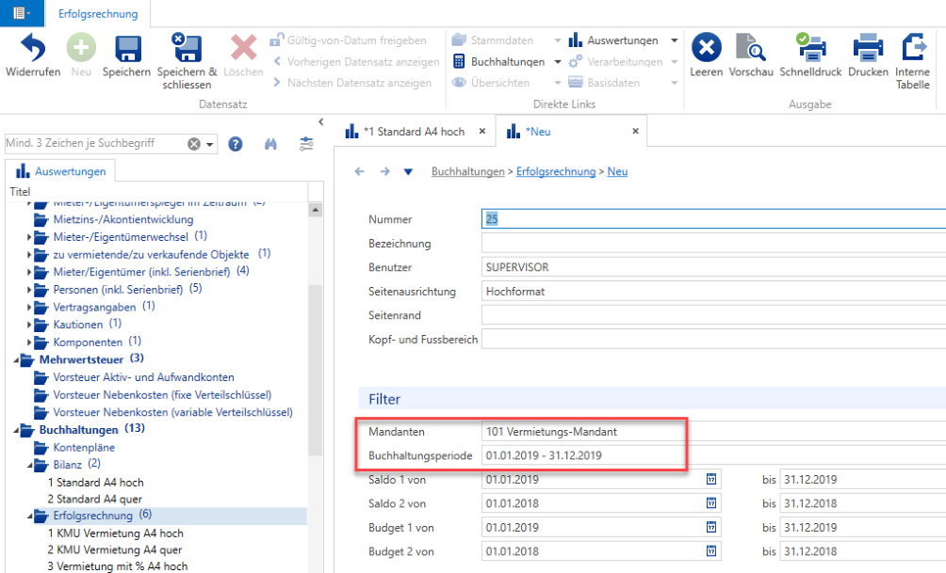Click the Bezeichnung input field
Screen dimensions: 946x573
point(713,244)
